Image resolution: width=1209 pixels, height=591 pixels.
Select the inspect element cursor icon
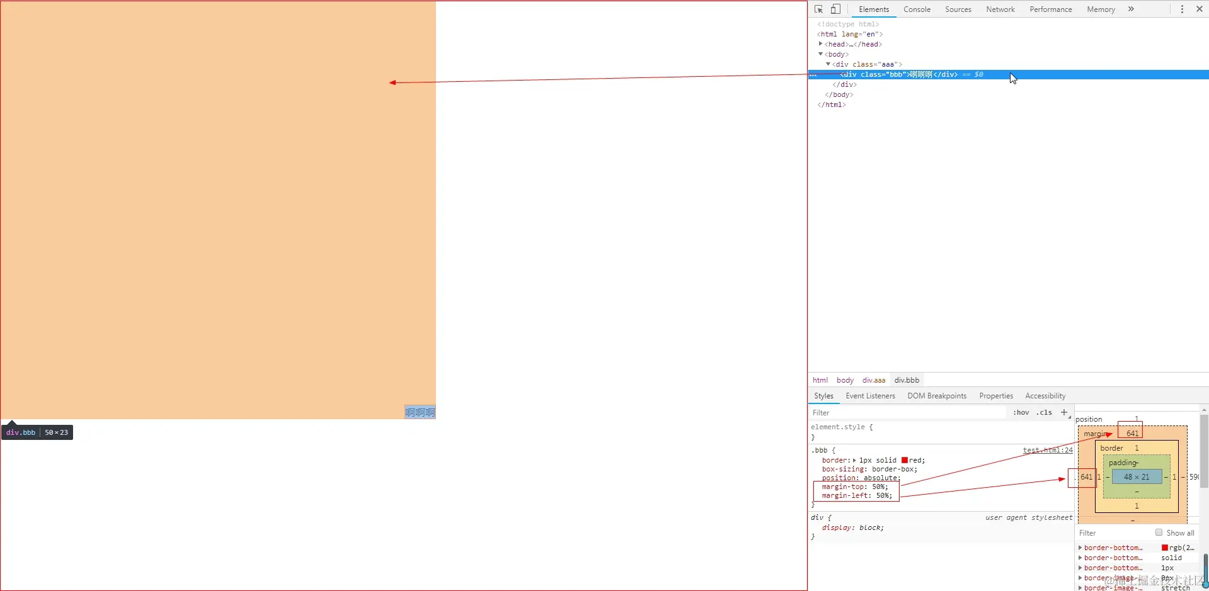818,9
